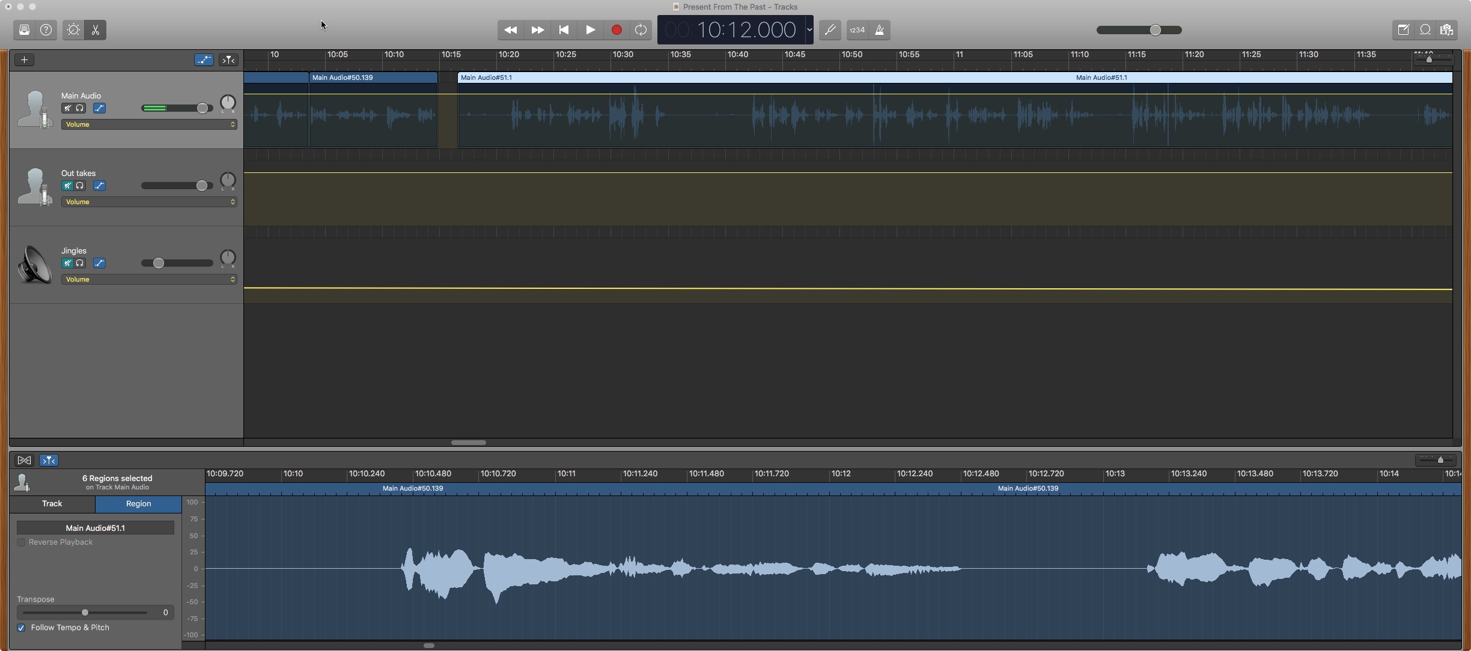Start playback with Play button
The width and height of the screenshot is (1471, 651).
point(590,30)
